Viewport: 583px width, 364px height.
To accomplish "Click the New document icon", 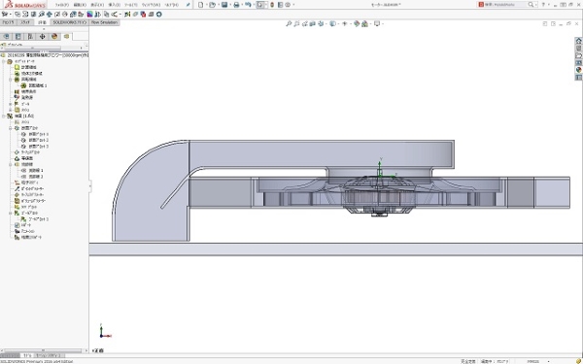I will [x=201, y=5].
